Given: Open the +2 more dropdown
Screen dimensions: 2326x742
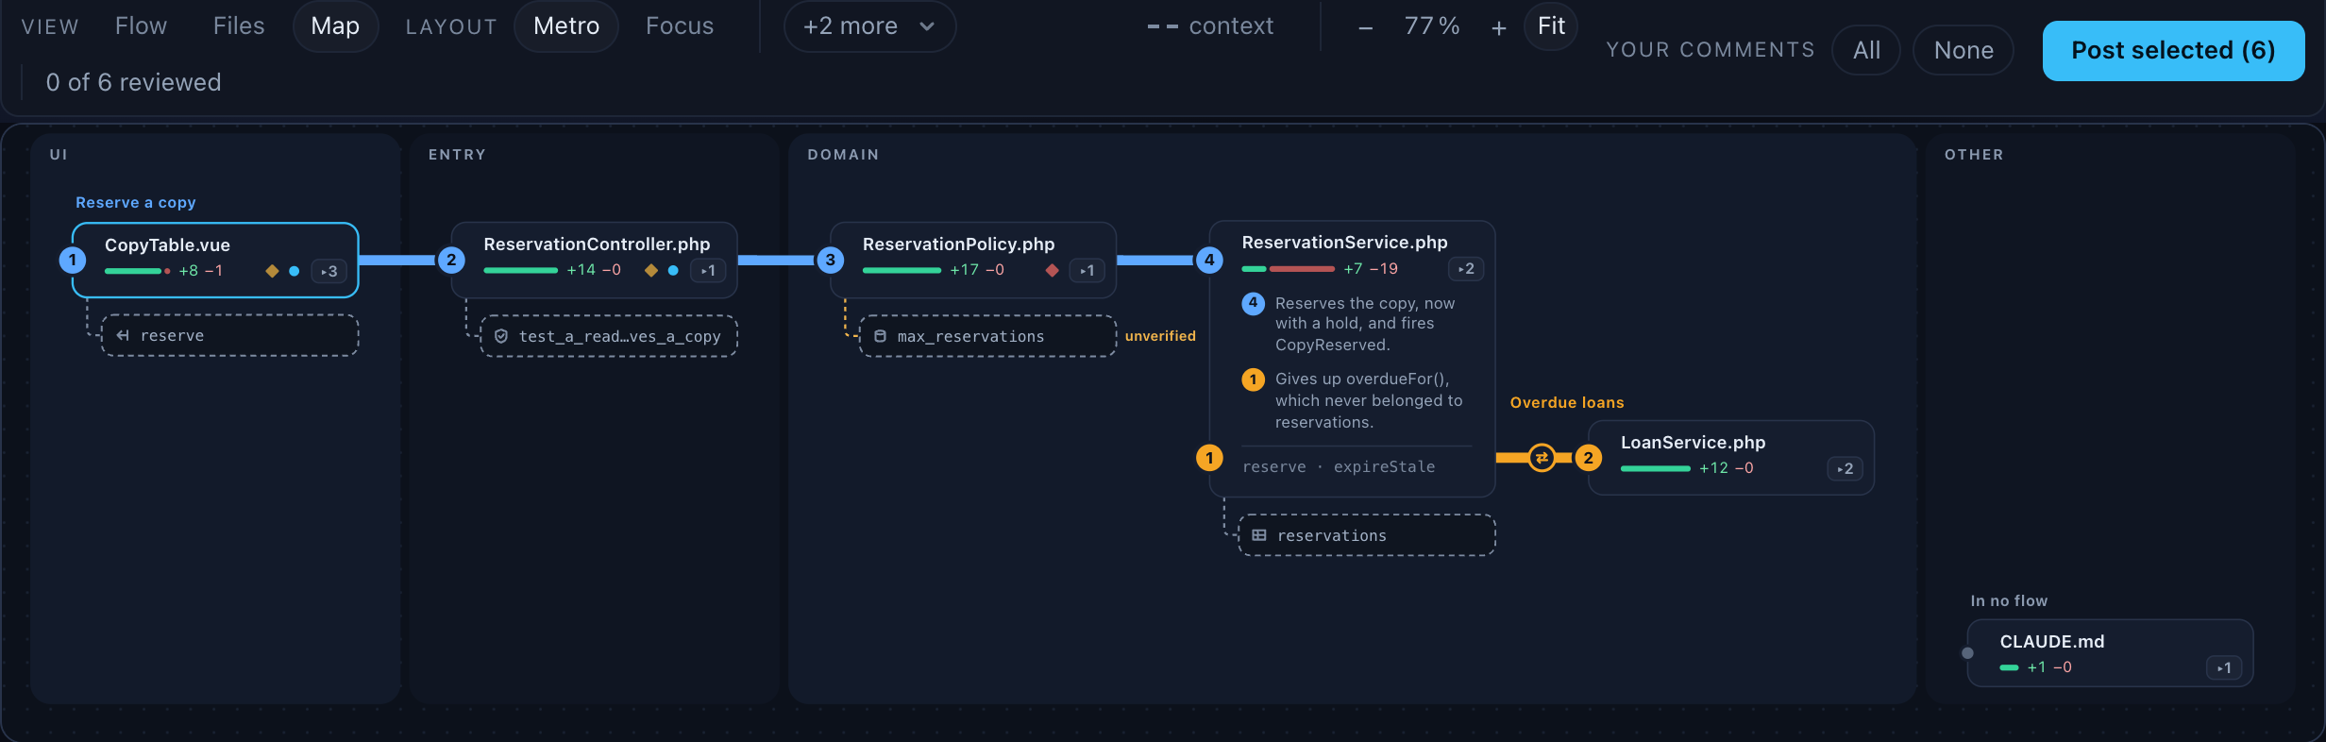Looking at the screenshot, I should 869,26.
